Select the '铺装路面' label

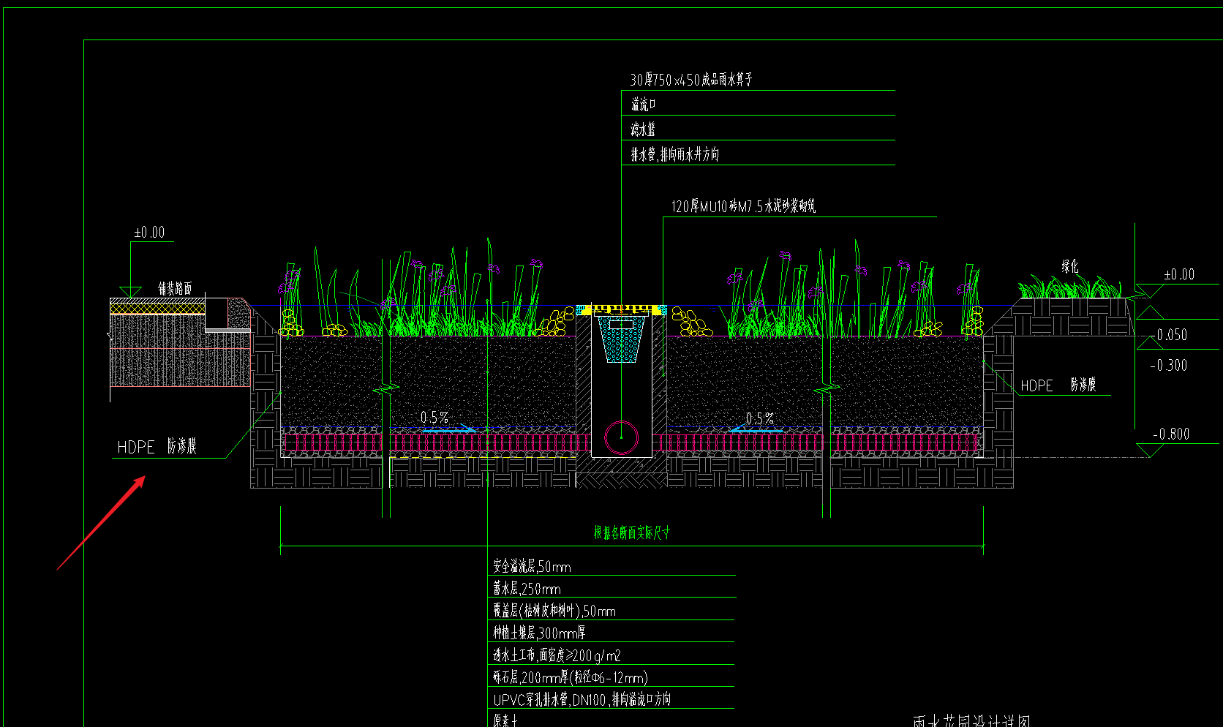click(x=176, y=288)
